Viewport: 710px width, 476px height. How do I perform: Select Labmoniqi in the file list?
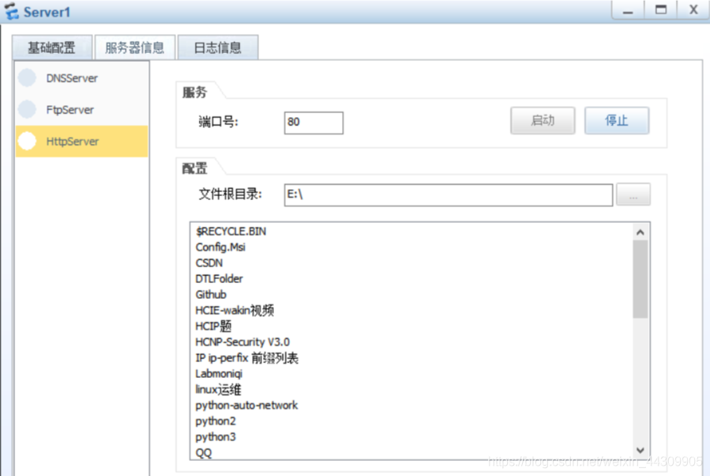tap(219, 373)
